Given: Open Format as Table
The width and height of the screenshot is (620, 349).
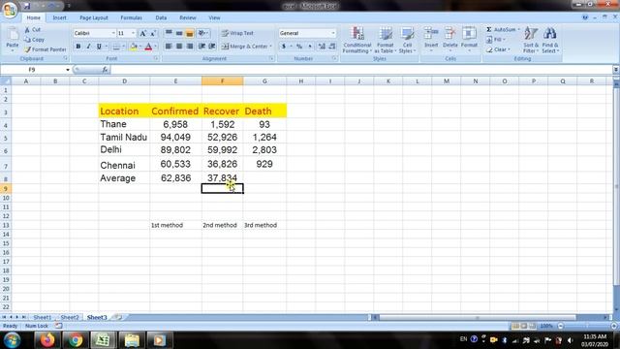Looking at the screenshot, I should click(x=386, y=40).
